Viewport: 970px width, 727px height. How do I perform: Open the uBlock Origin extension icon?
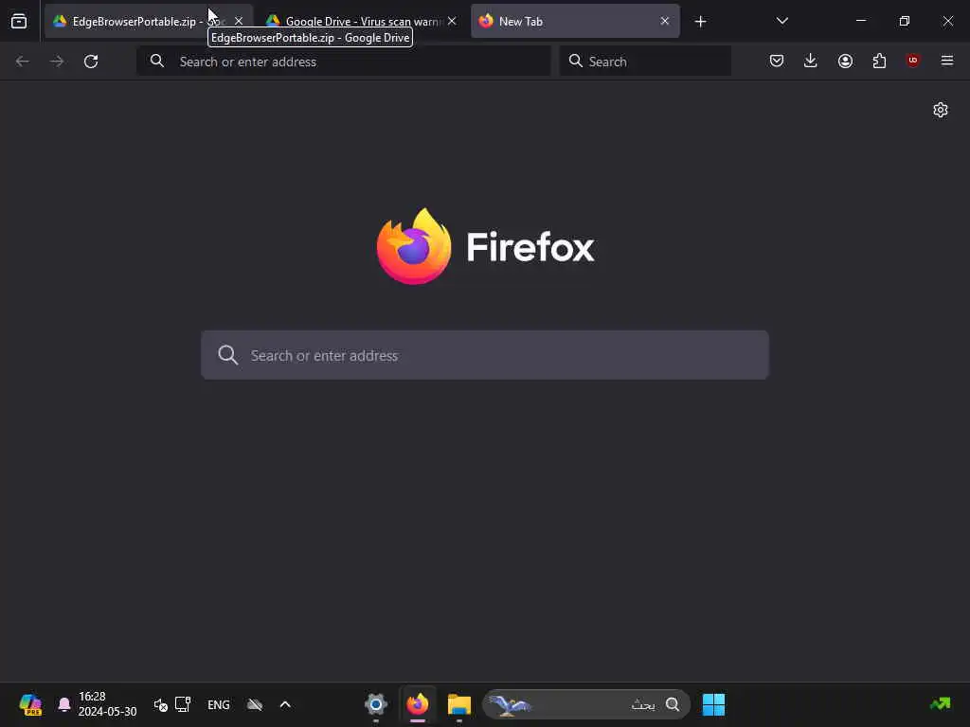click(x=913, y=61)
